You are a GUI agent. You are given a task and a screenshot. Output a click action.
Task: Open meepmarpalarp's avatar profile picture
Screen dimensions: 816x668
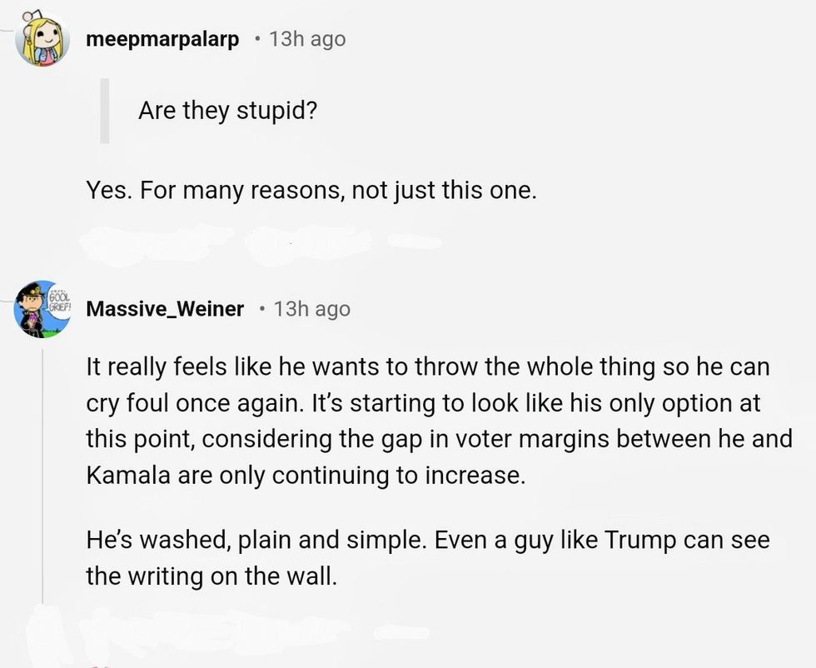(x=42, y=38)
